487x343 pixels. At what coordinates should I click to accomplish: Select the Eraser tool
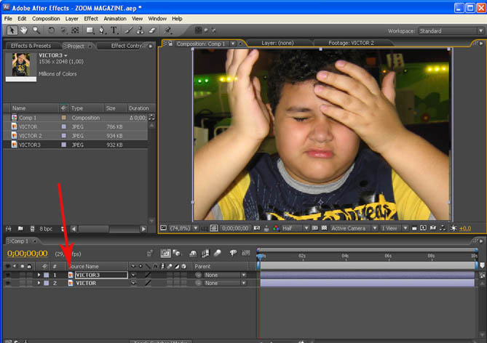tap(152, 31)
